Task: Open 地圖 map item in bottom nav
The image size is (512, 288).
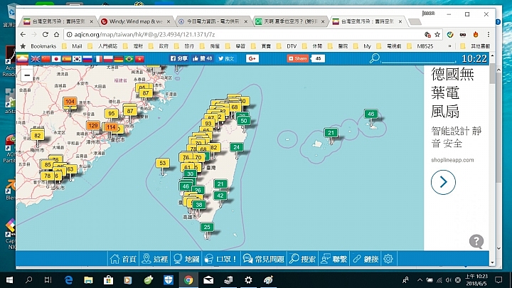Action: (x=186, y=259)
